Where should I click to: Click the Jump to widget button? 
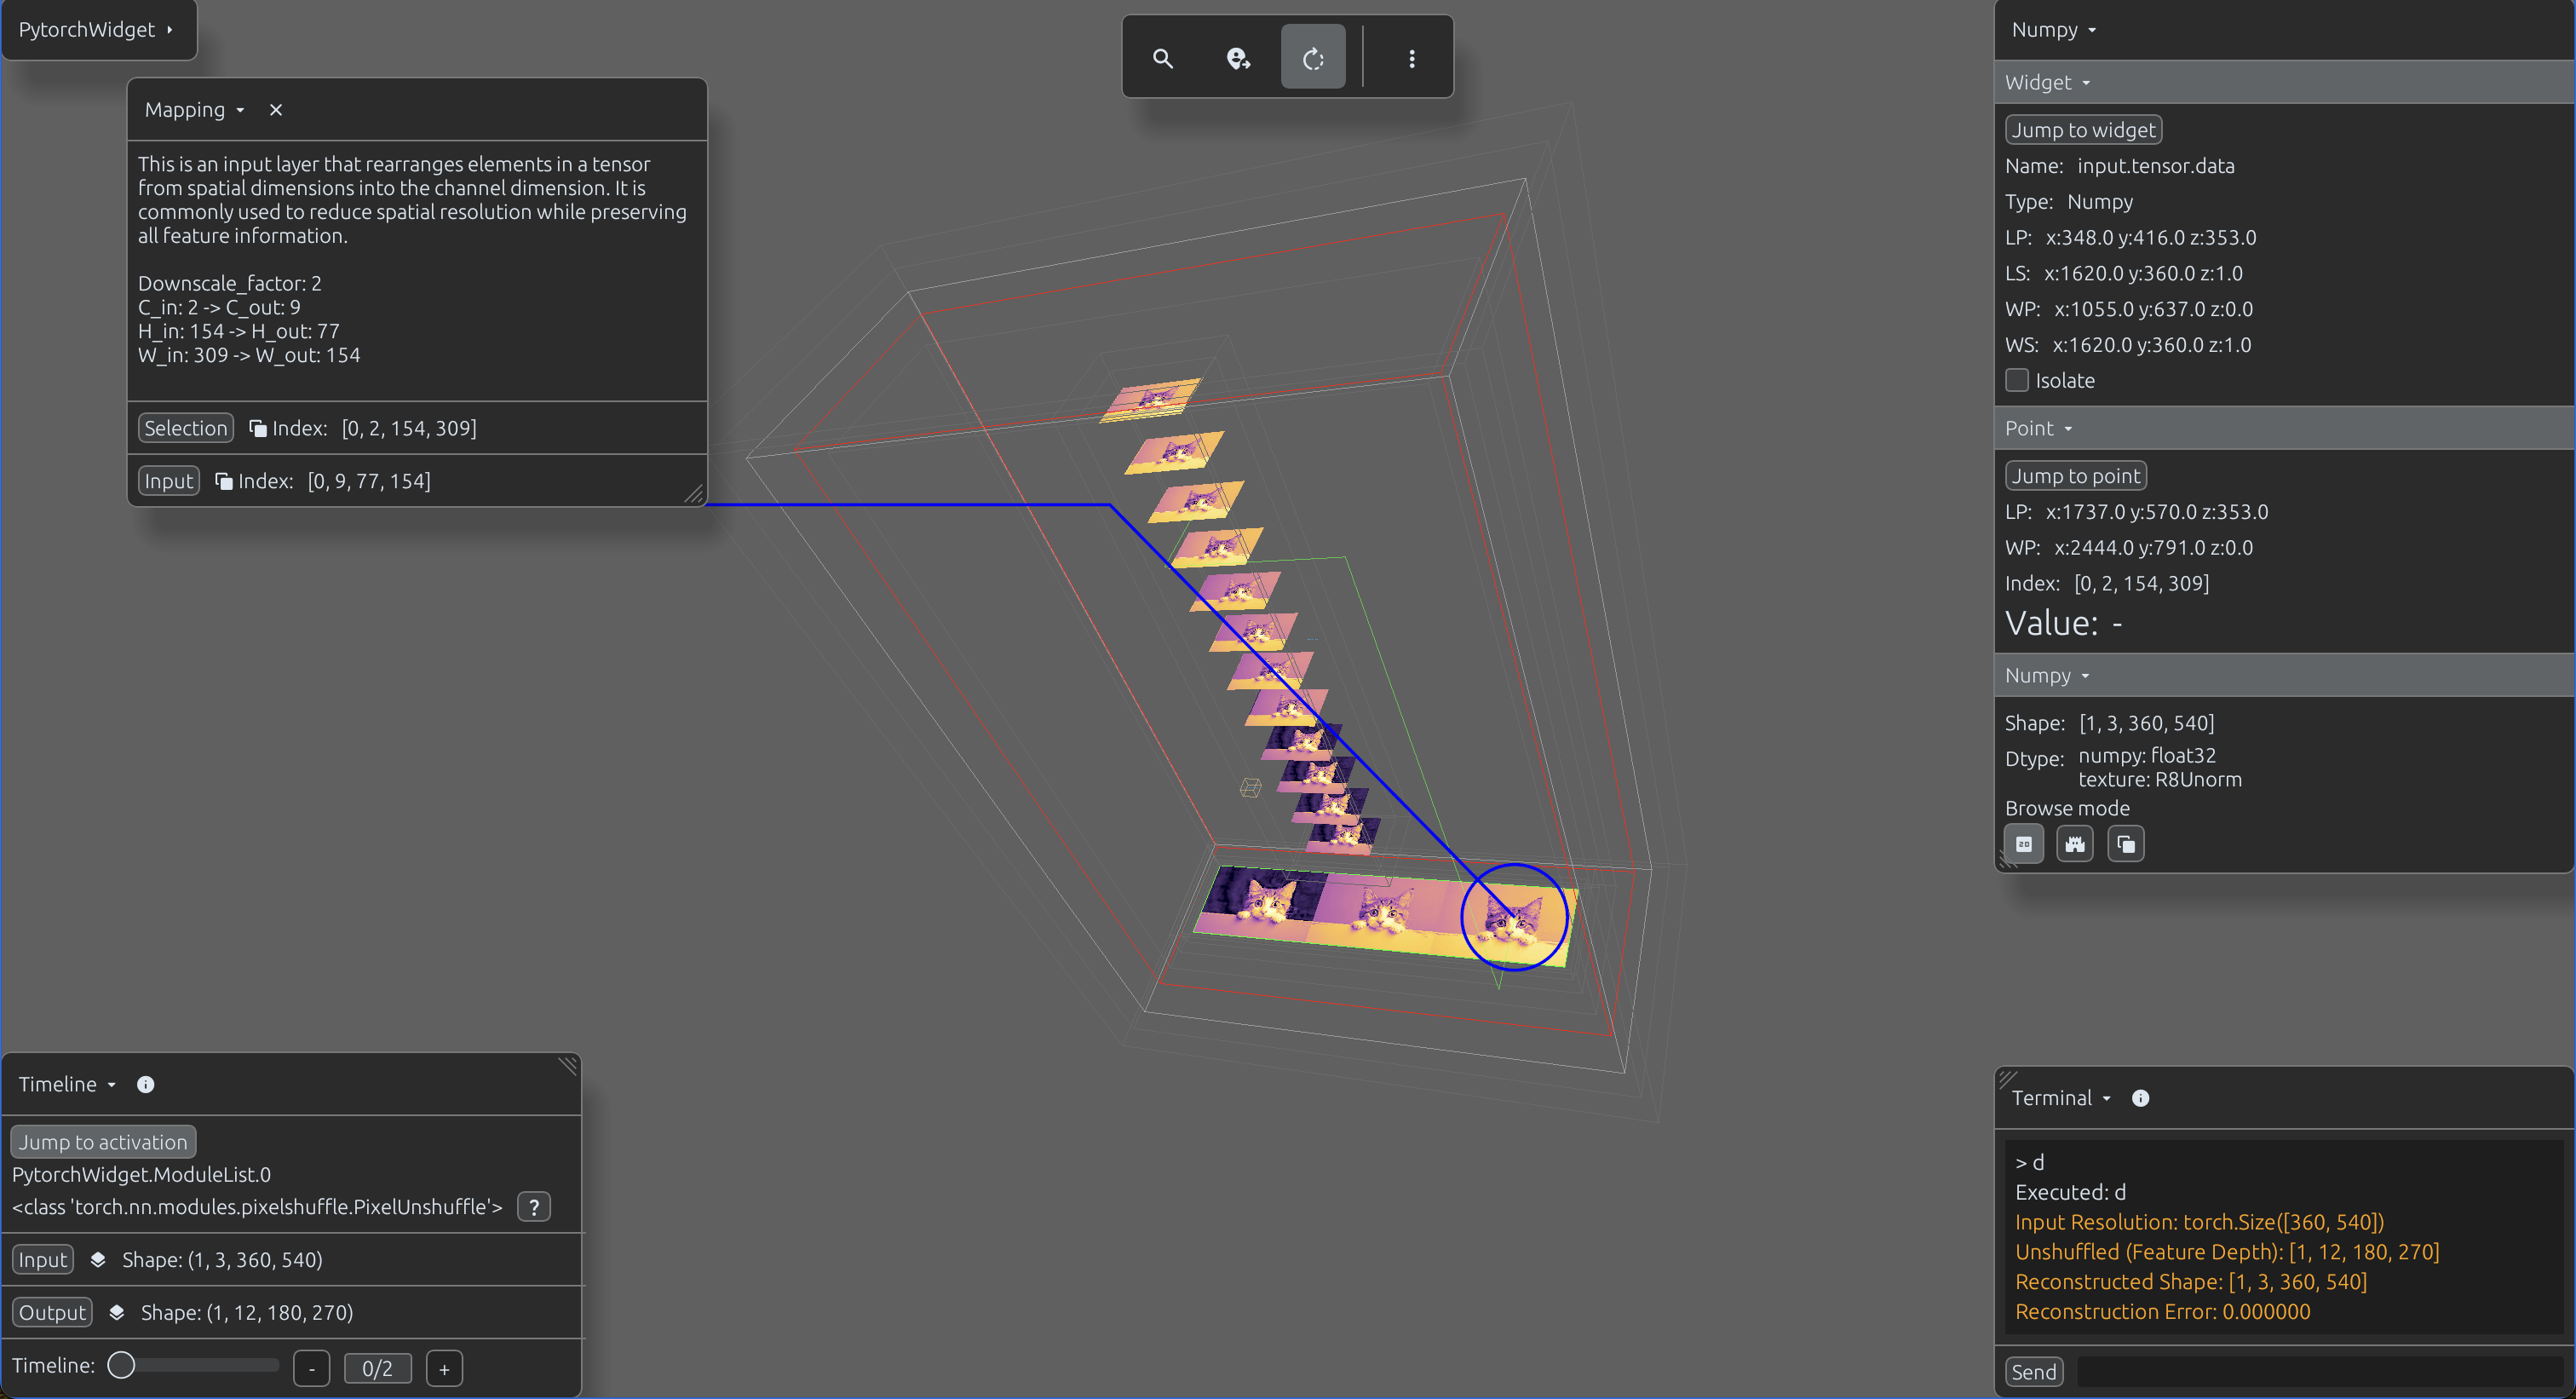tap(2083, 130)
